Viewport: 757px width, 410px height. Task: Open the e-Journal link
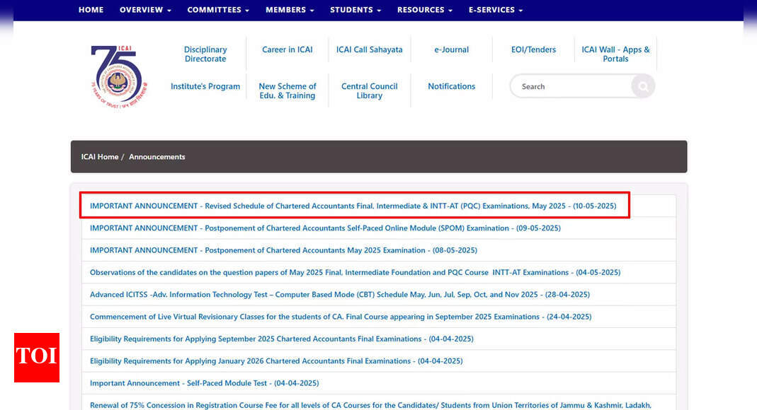pyautogui.click(x=451, y=49)
